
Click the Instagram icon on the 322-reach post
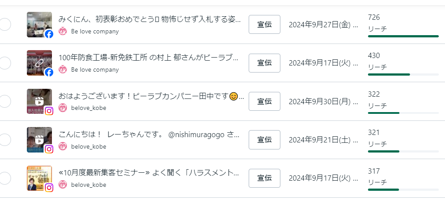(49, 111)
